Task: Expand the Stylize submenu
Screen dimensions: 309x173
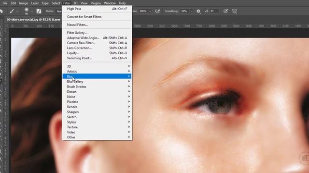Action: tap(97, 122)
